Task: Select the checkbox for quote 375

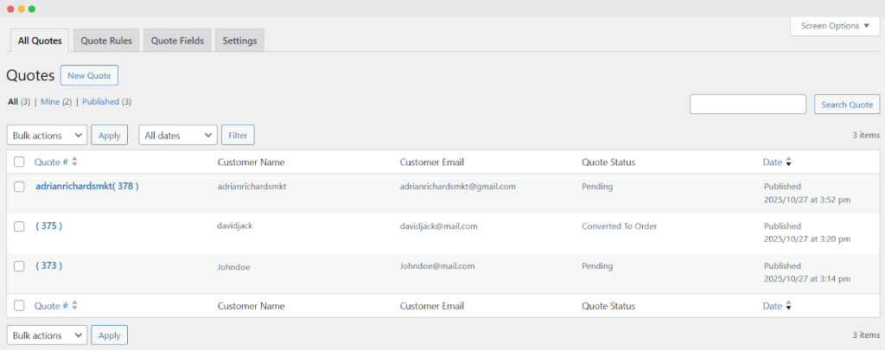Action: 19,226
